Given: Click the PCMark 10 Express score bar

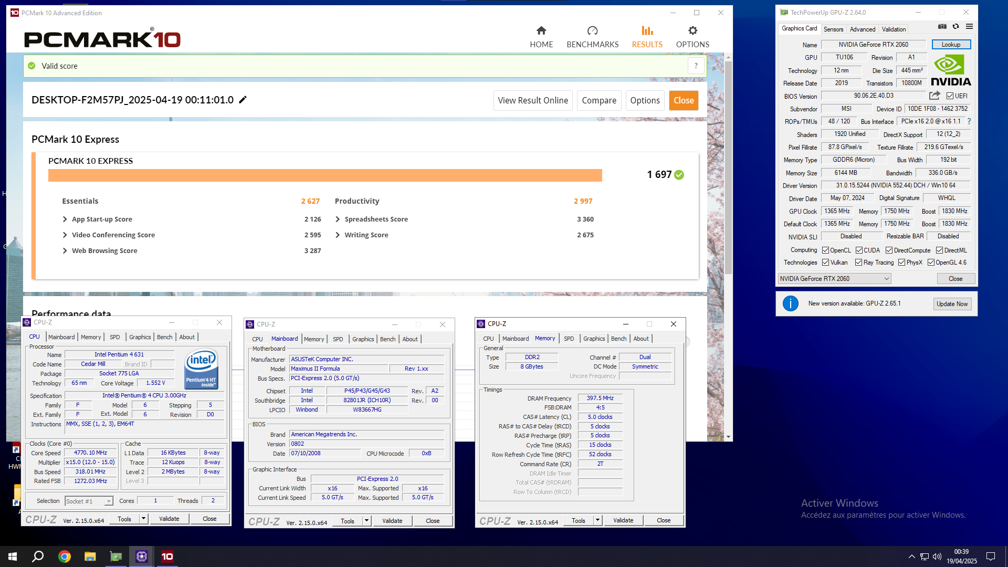Looking at the screenshot, I should [325, 175].
